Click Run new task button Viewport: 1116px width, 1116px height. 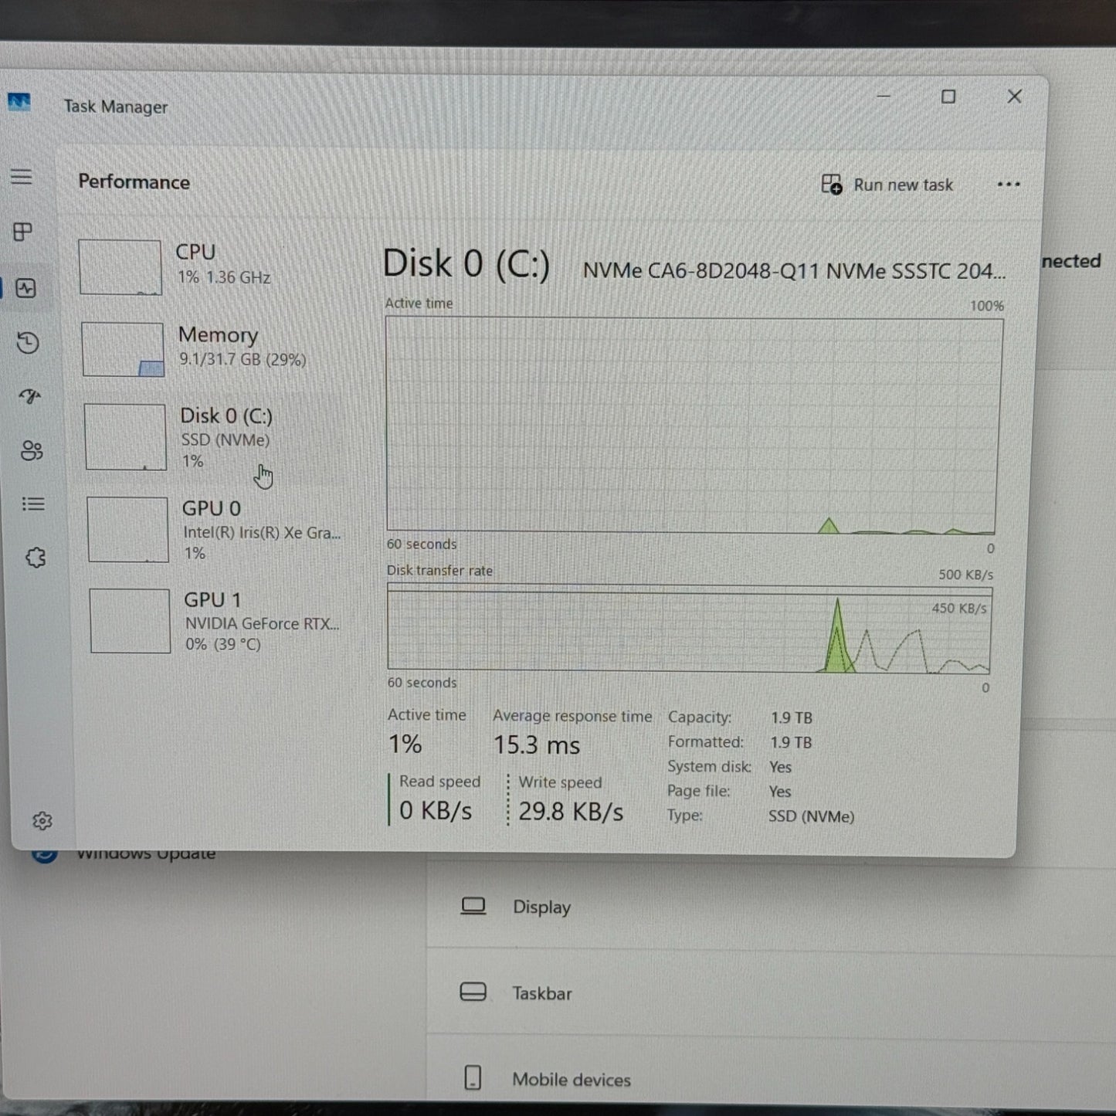(x=887, y=185)
